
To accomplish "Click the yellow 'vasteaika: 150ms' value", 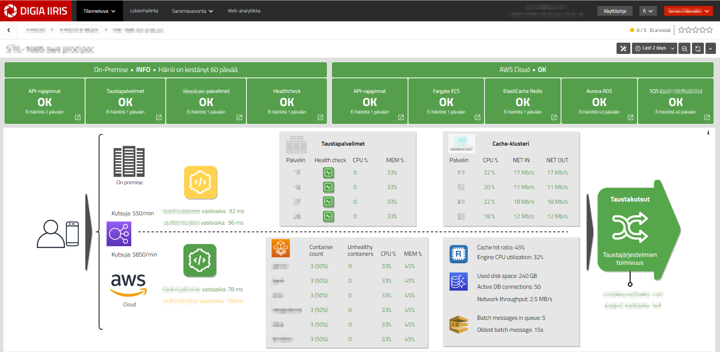I will pos(221,301).
